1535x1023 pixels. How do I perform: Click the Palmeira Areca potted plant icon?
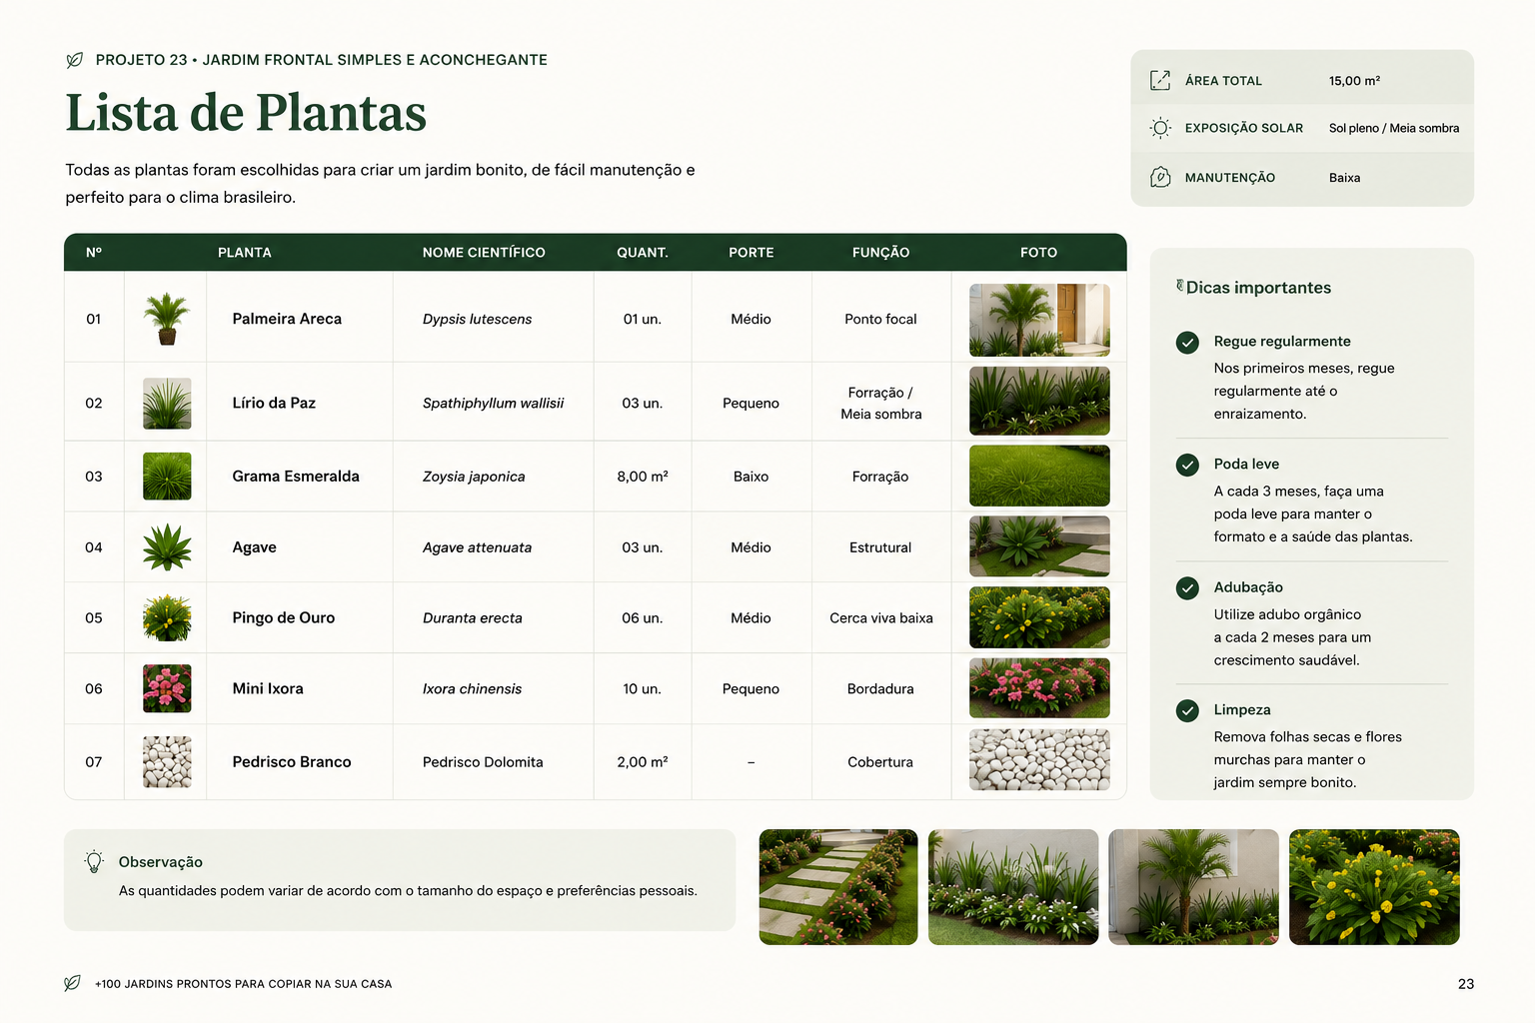(167, 319)
